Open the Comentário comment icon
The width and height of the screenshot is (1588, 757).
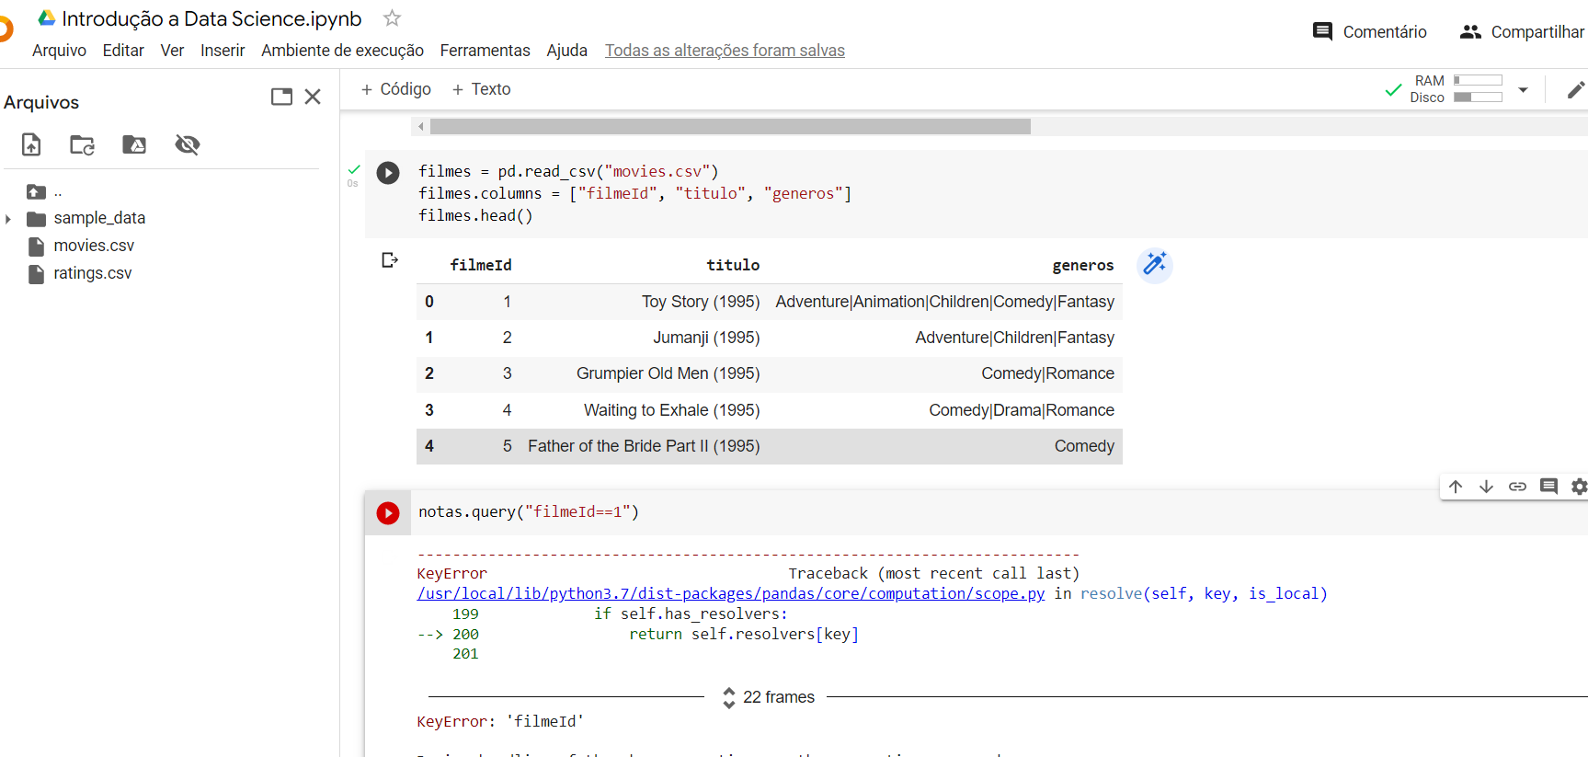click(x=1322, y=31)
